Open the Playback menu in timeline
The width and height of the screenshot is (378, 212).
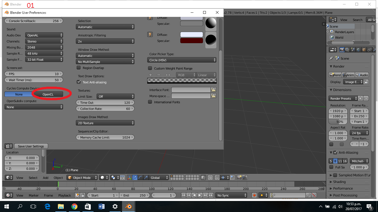[64, 195]
